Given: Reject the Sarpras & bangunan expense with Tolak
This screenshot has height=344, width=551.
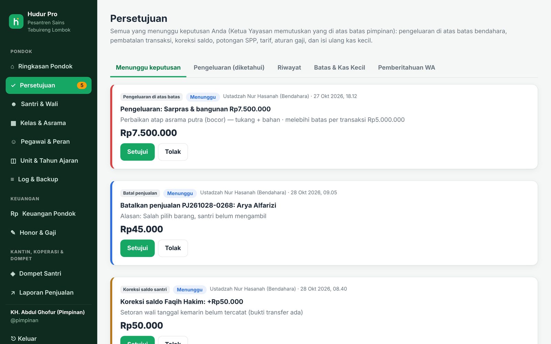Looking at the screenshot, I should click(173, 152).
